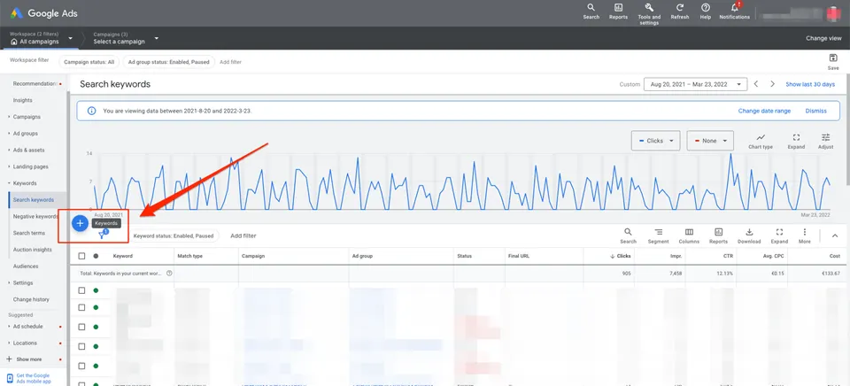The height and width of the screenshot is (386, 850).
Task: Open Negative keywords in the sidebar
Action: pos(35,216)
